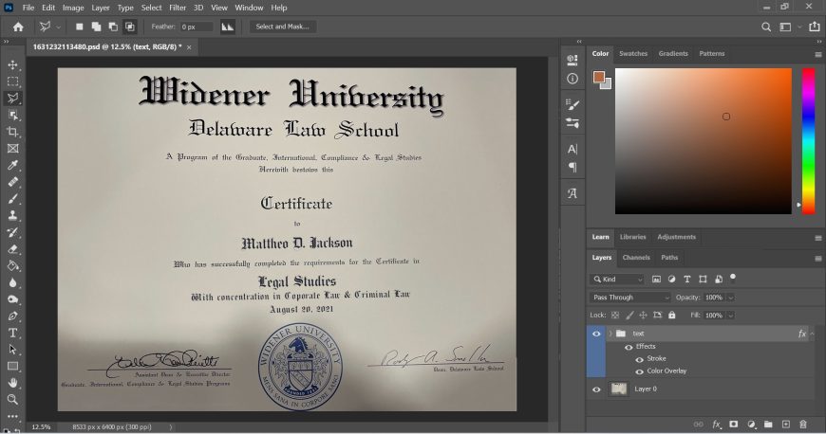Toggle lock image pixels brush icon
Screen dimensions: 826x434
coord(629,316)
